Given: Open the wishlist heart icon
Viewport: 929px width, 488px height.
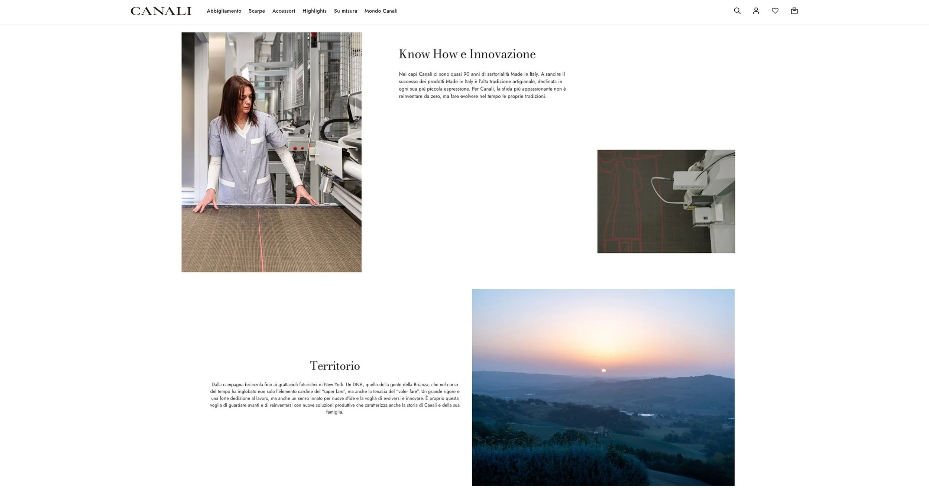Looking at the screenshot, I should coord(775,11).
